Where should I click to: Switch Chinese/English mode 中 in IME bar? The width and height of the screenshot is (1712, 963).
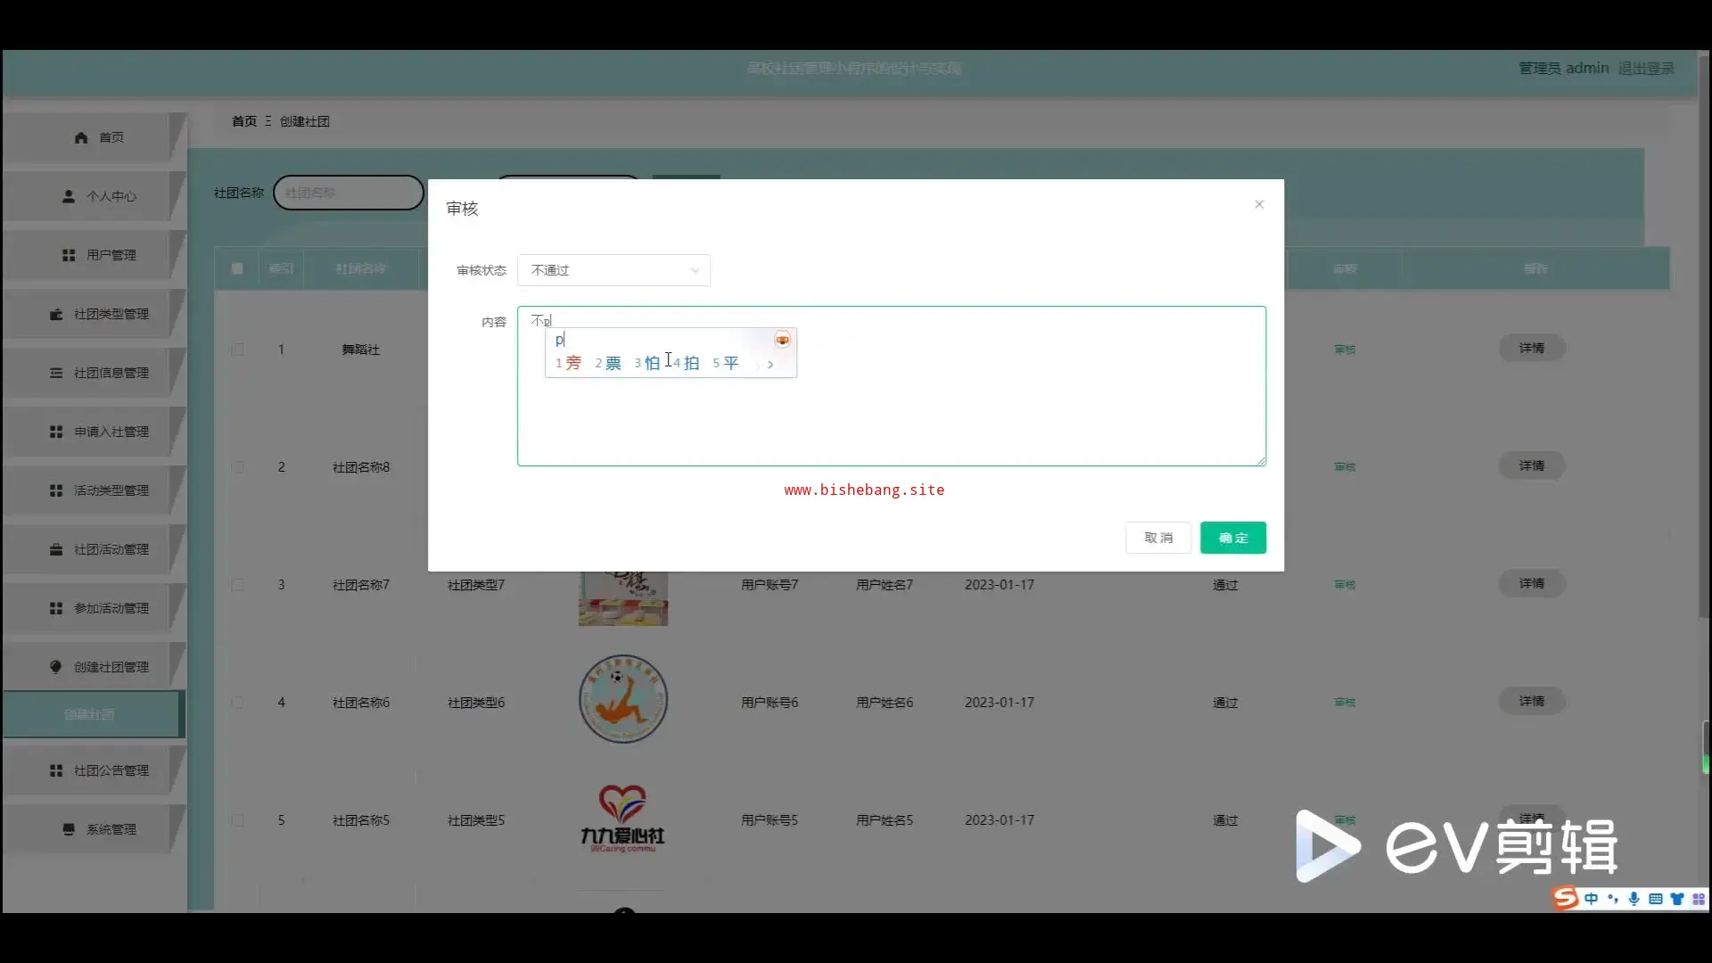[x=1592, y=899]
